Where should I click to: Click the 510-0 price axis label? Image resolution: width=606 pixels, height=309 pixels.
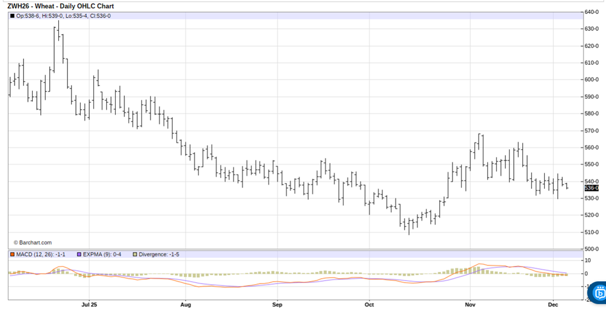point(591,232)
